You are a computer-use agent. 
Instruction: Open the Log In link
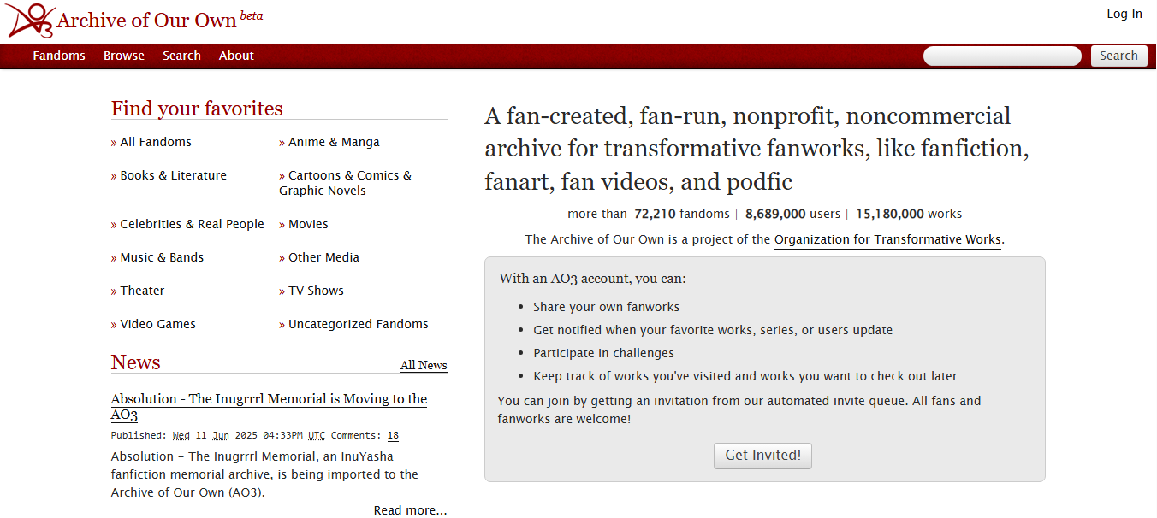tap(1124, 14)
